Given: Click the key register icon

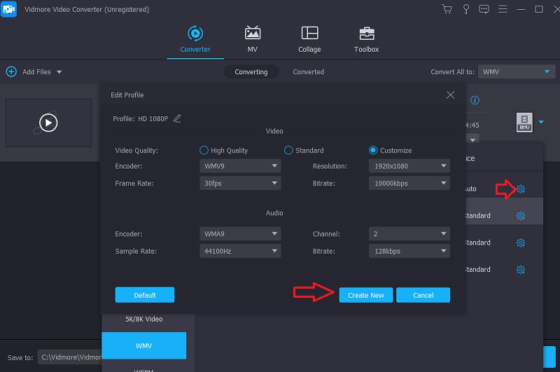Looking at the screenshot, I should pos(465,9).
